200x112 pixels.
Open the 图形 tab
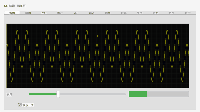pyautogui.click(x=28, y=13)
